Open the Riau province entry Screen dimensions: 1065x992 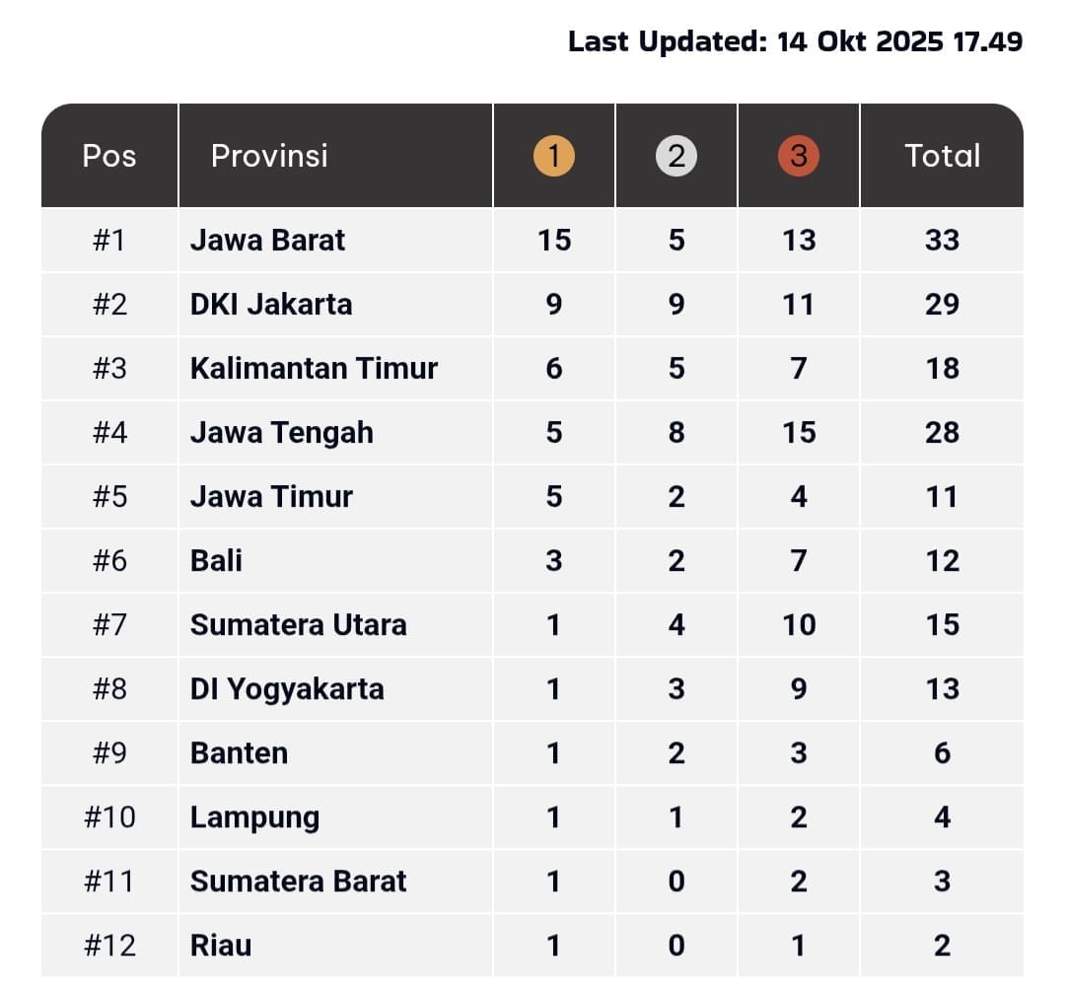221,945
